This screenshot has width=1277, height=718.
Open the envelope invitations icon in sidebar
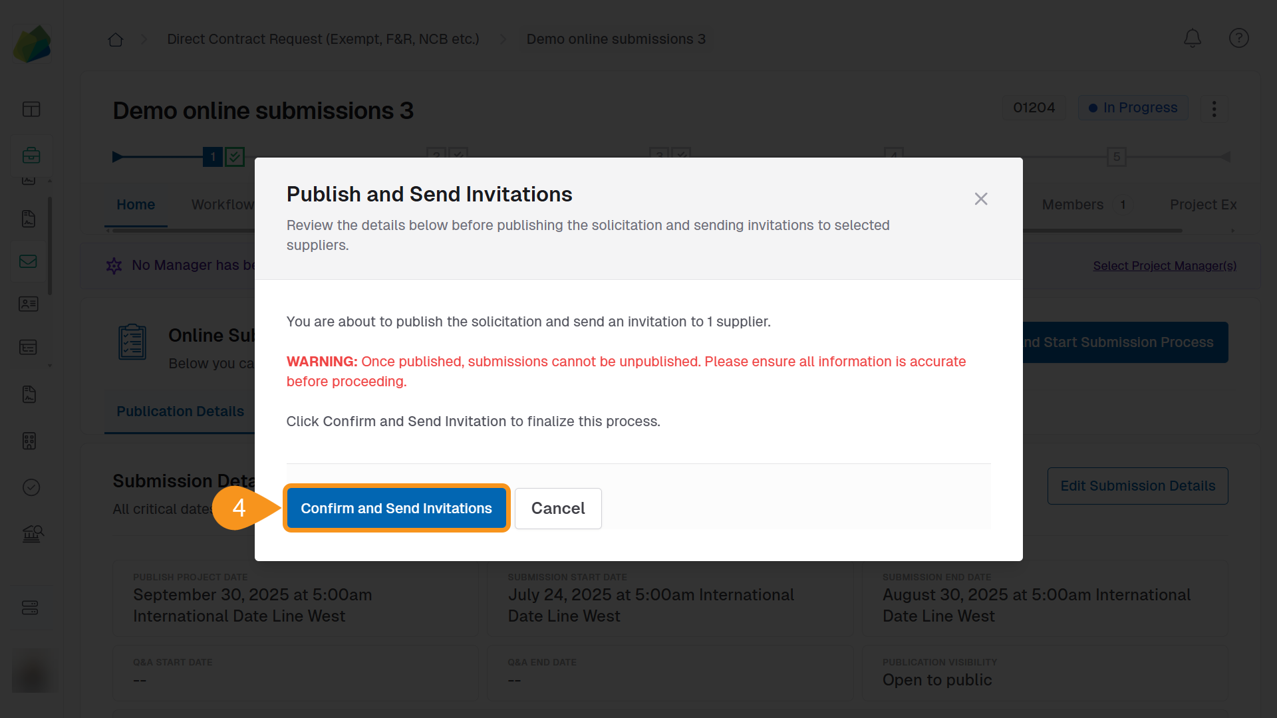pyautogui.click(x=29, y=261)
